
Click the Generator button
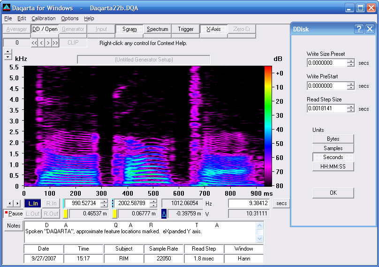(x=73, y=29)
